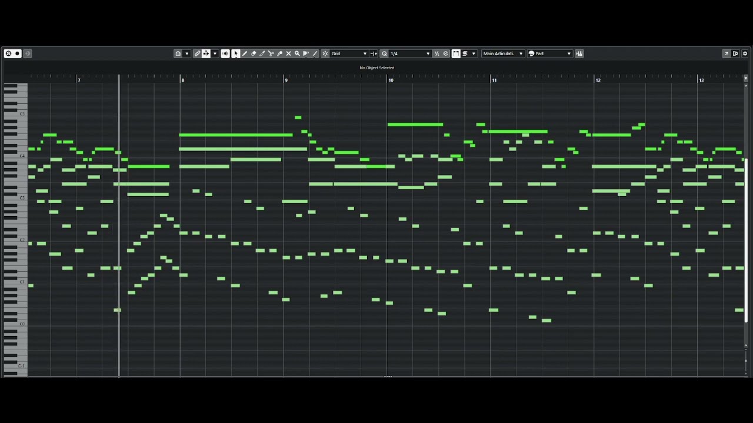Open Main Articulation dropdown

pyautogui.click(x=503, y=53)
